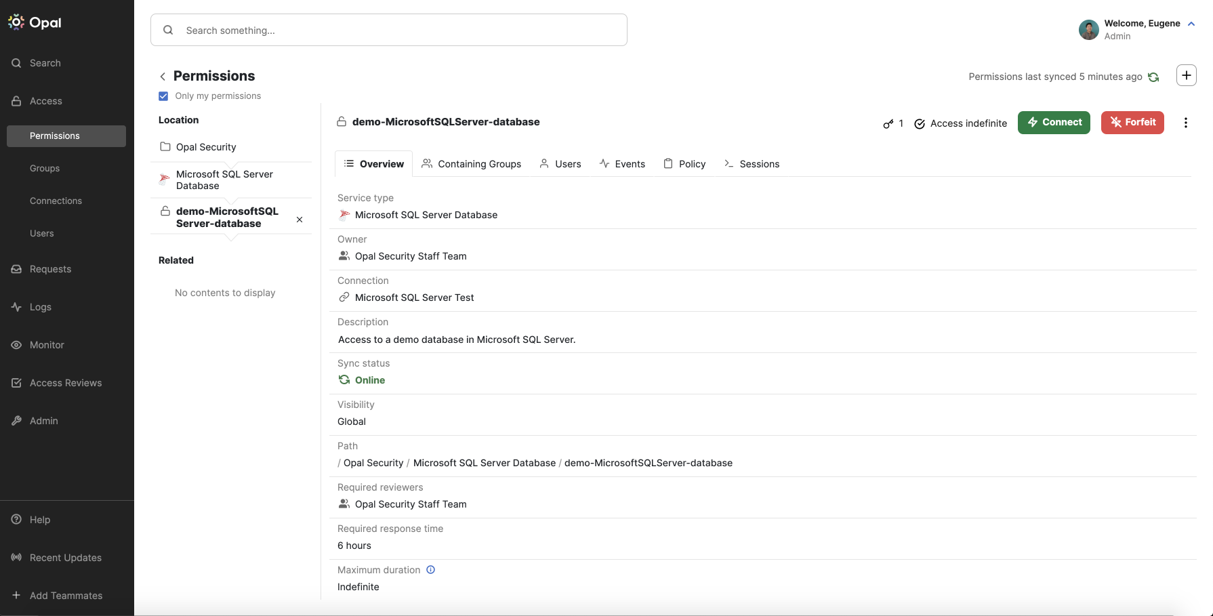Click Opal Security in the path
The height and width of the screenshot is (616, 1213).
373,463
